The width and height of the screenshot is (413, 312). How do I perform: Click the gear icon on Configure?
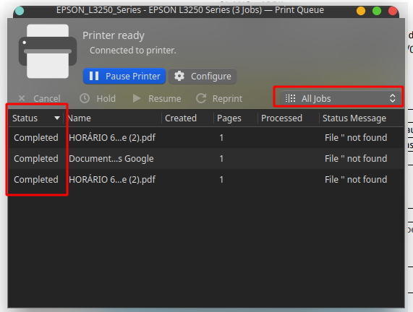tap(179, 76)
